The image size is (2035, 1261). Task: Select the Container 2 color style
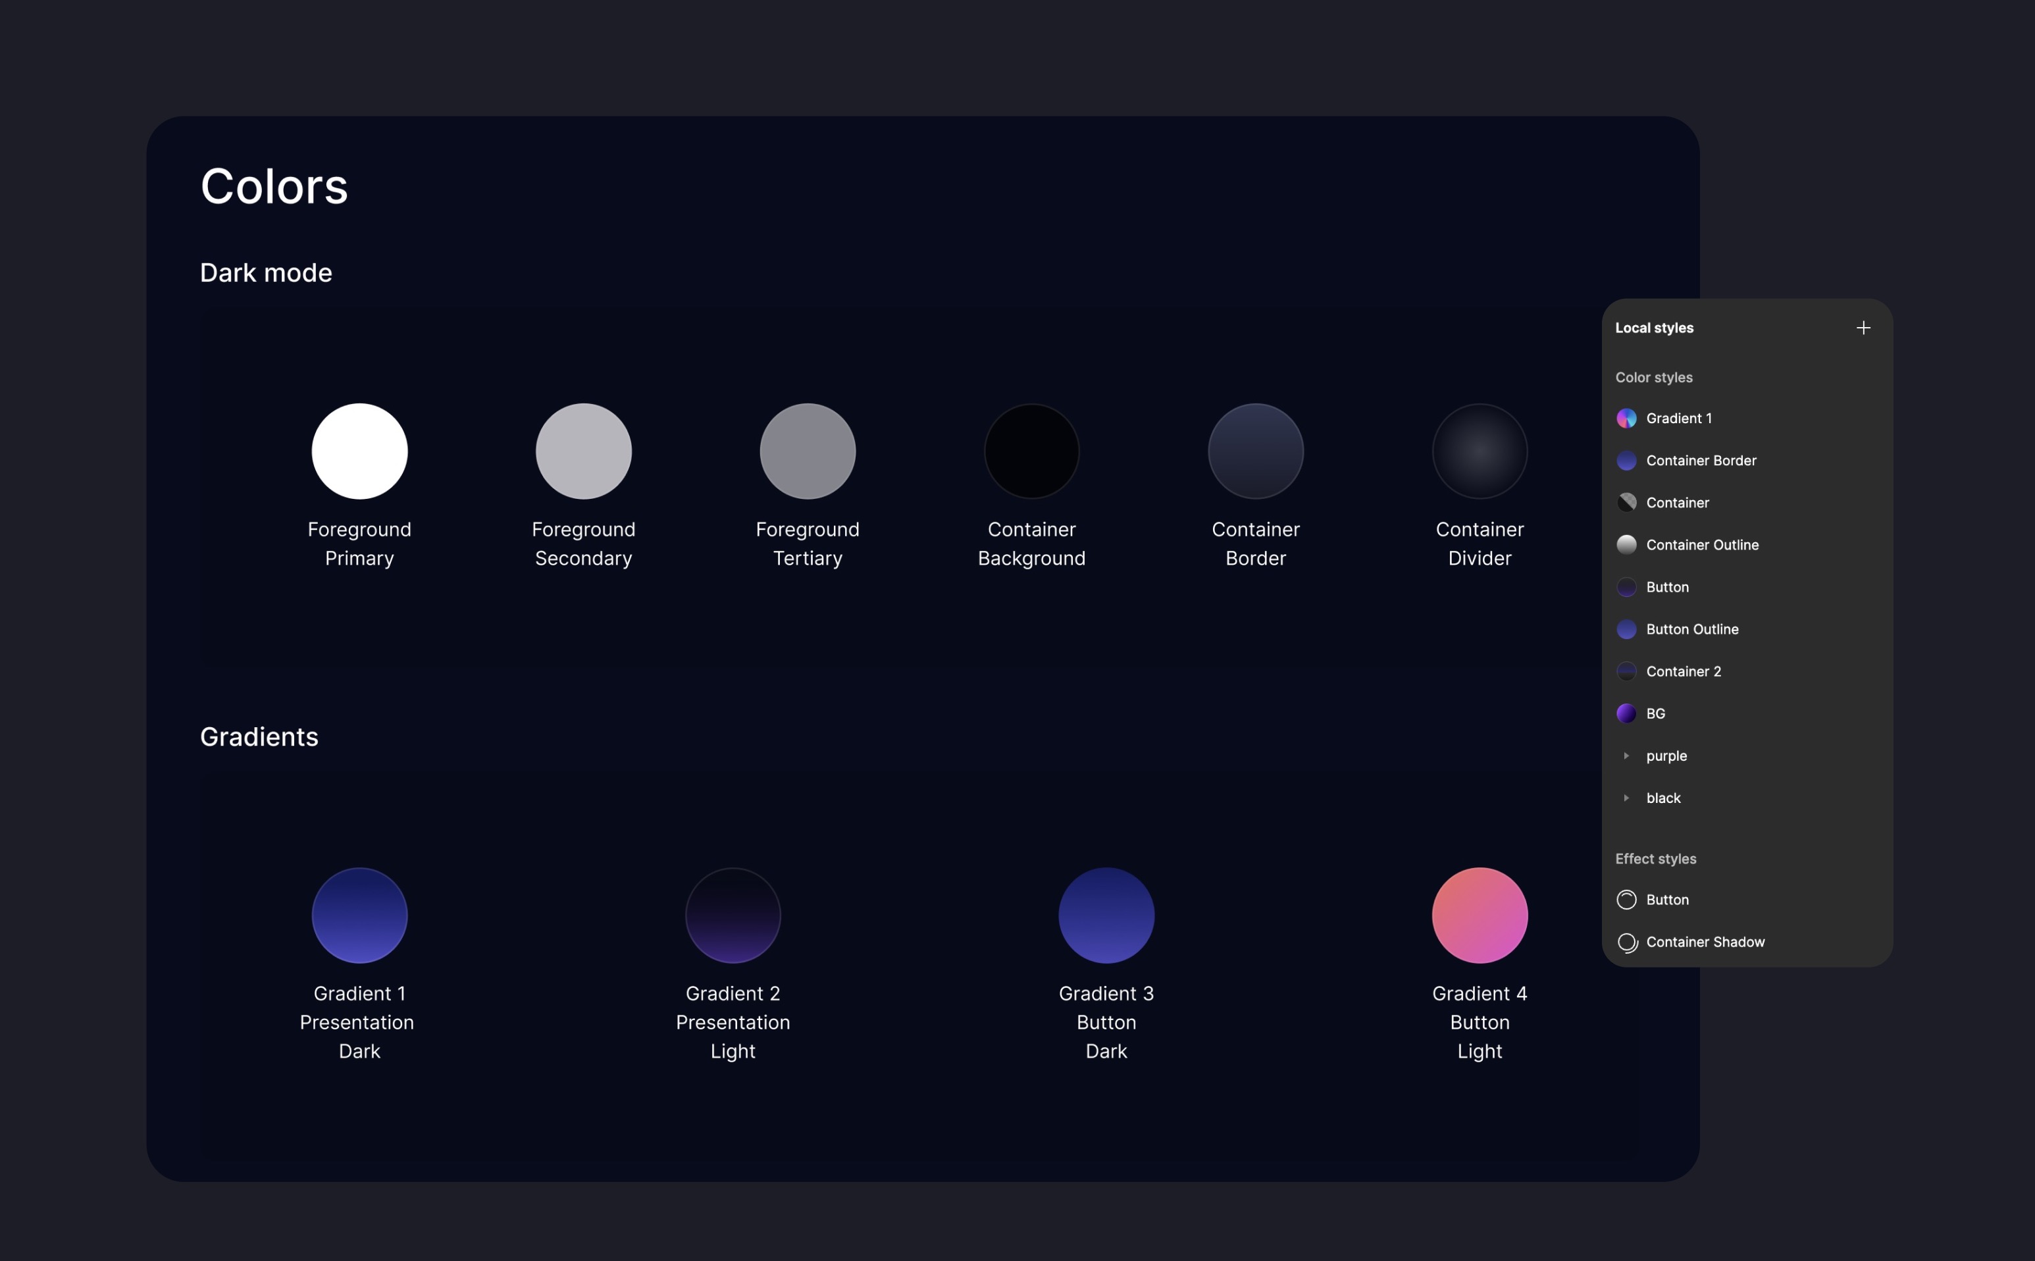tap(1683, 671)
